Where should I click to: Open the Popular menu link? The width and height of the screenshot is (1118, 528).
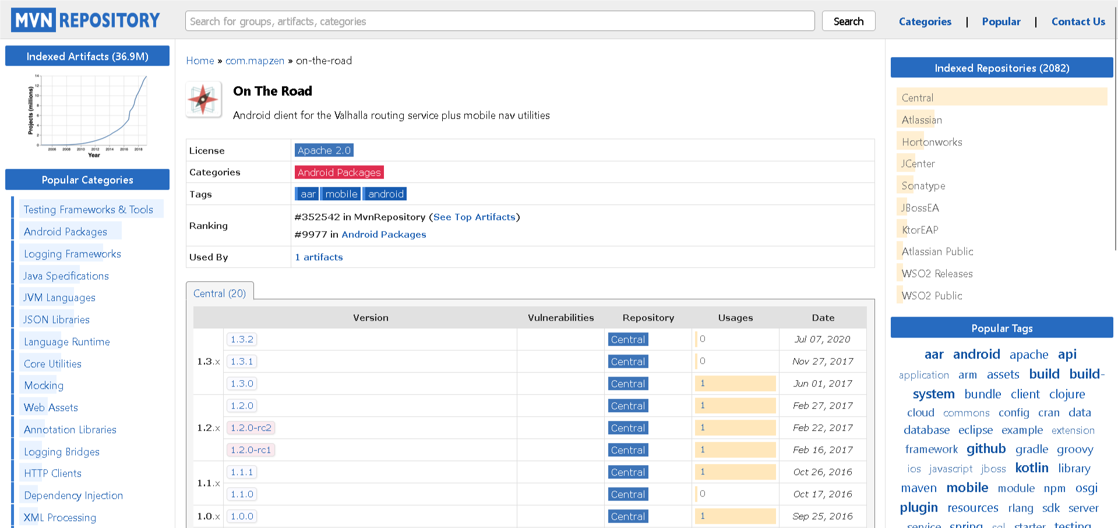(x=1001, y=22)
